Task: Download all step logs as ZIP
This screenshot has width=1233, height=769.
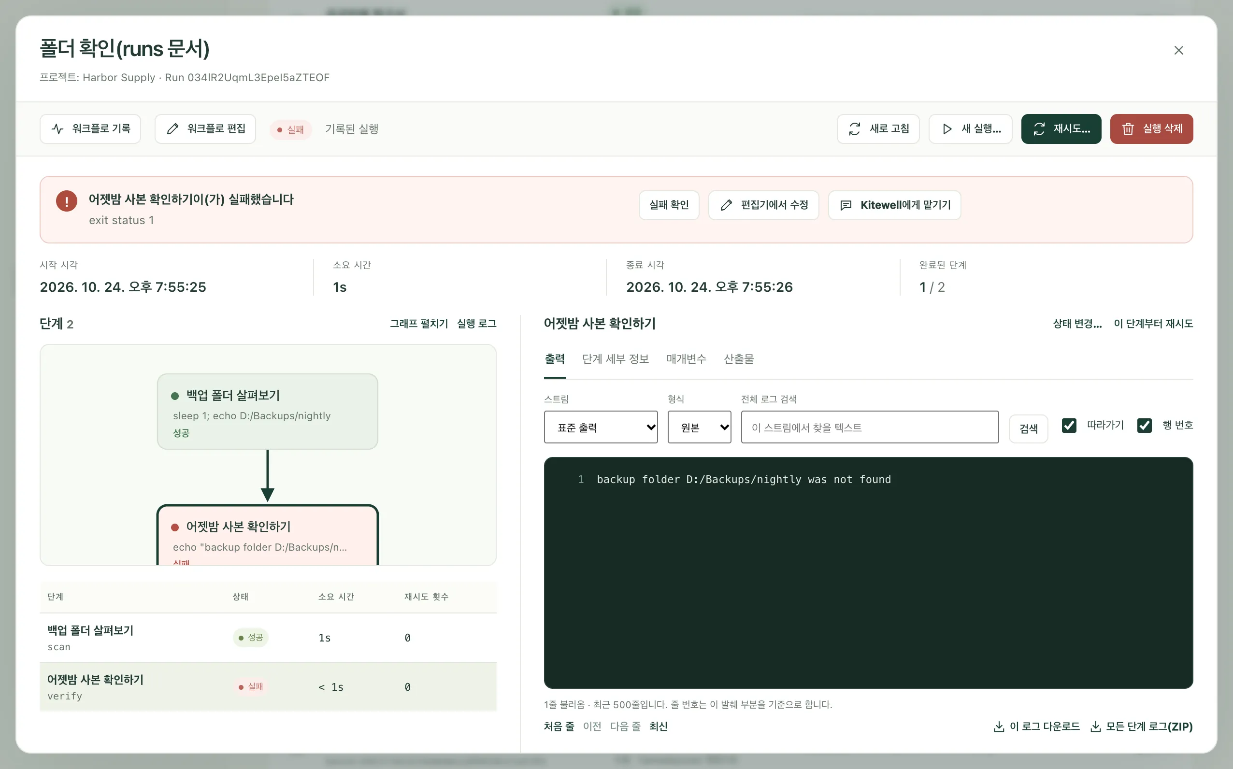Action: click(1141, 726)
